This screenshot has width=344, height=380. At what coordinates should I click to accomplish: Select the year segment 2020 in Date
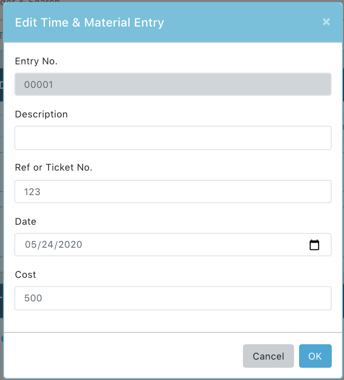(x=70, y=245)
